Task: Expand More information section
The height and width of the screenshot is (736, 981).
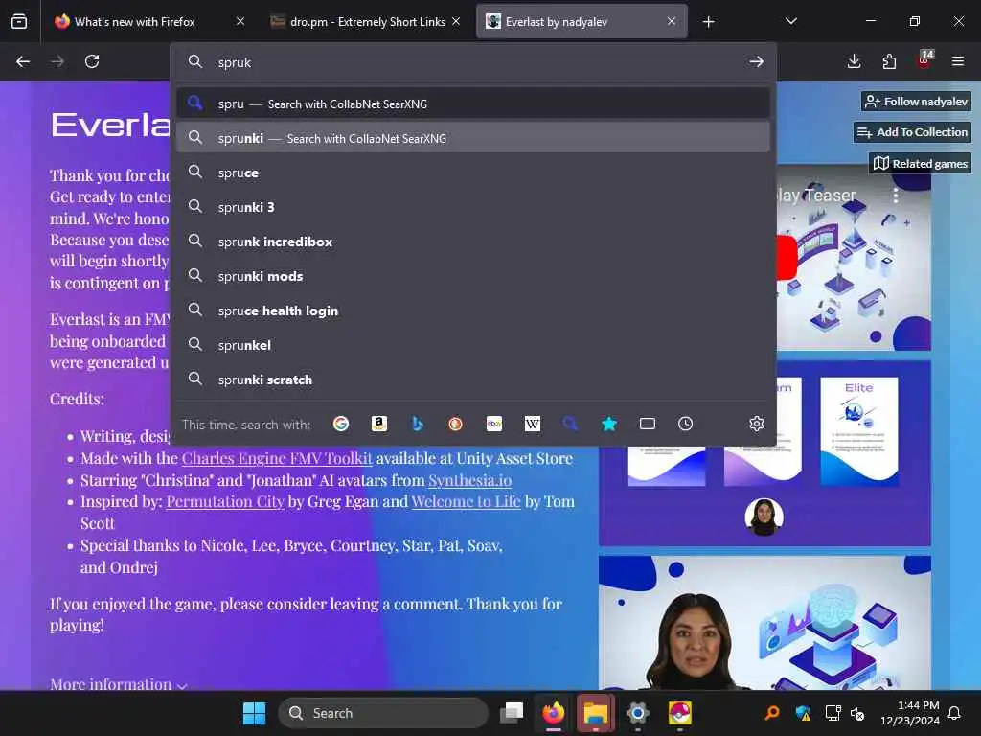Action: click(118, 684)
